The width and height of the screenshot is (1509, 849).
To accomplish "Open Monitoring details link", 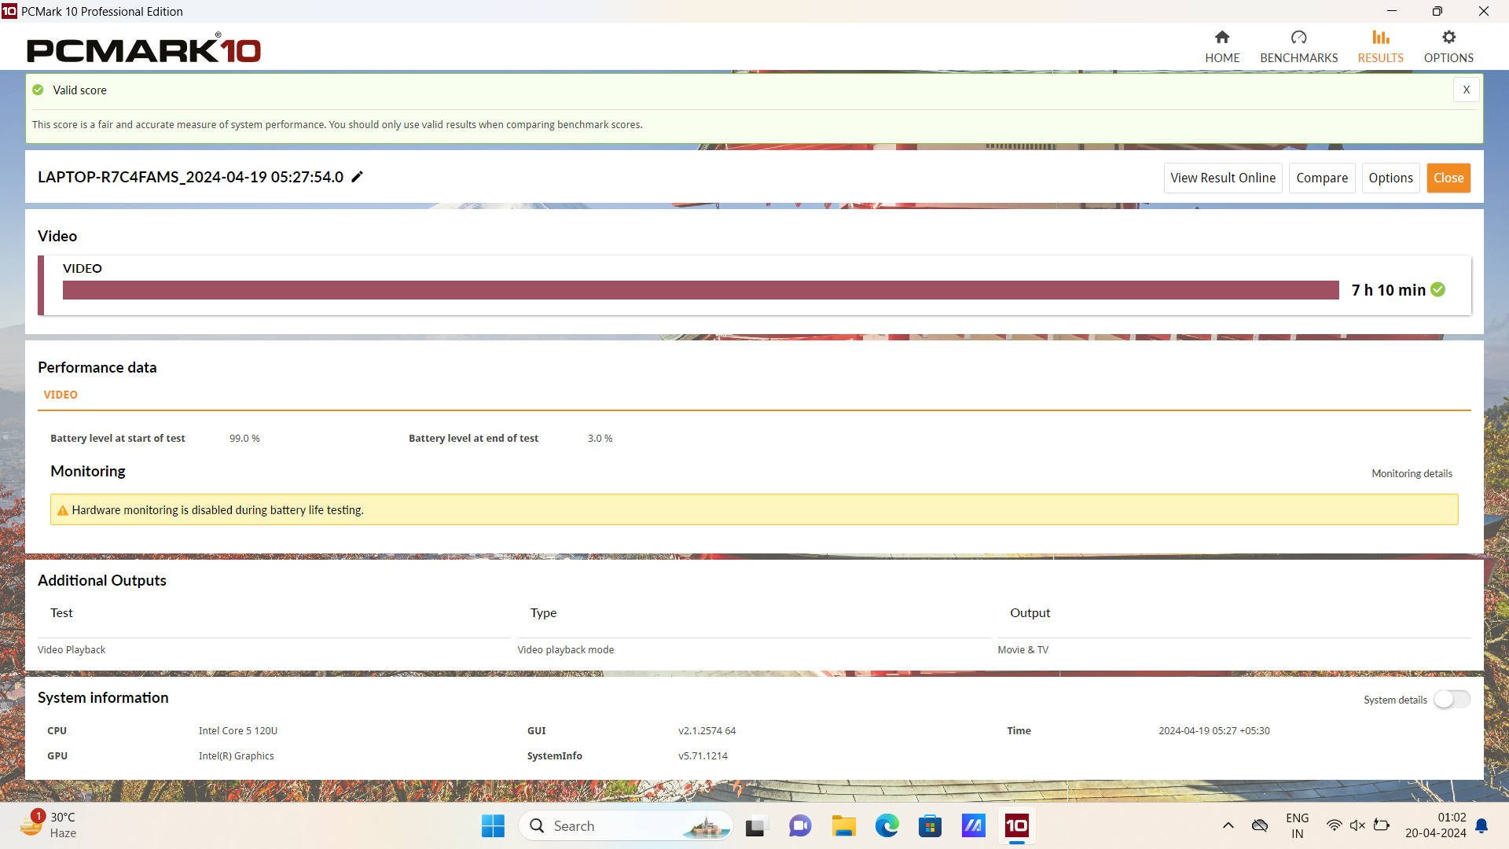I will (1412, 473).
